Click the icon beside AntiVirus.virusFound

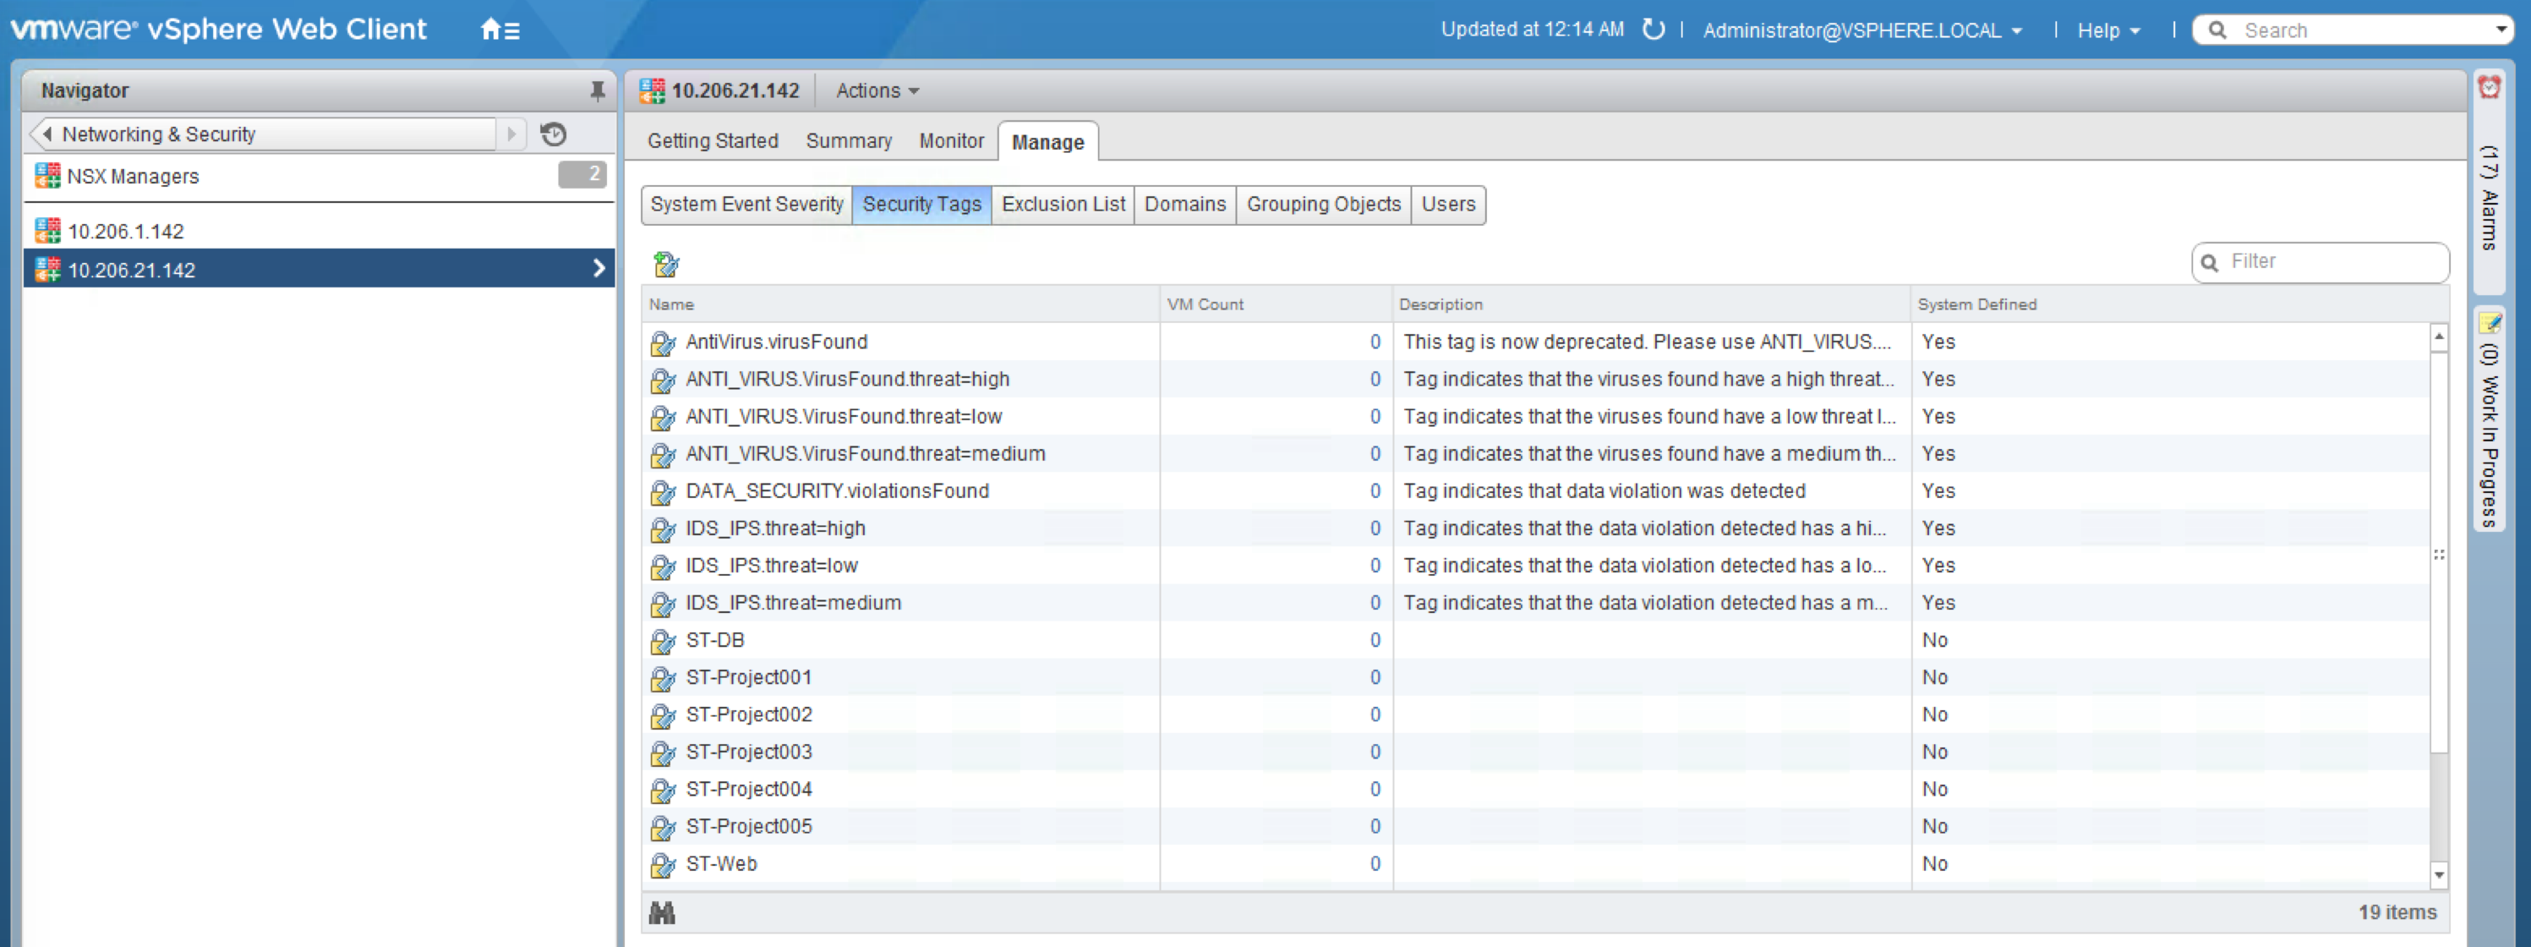tap(664, 342)
